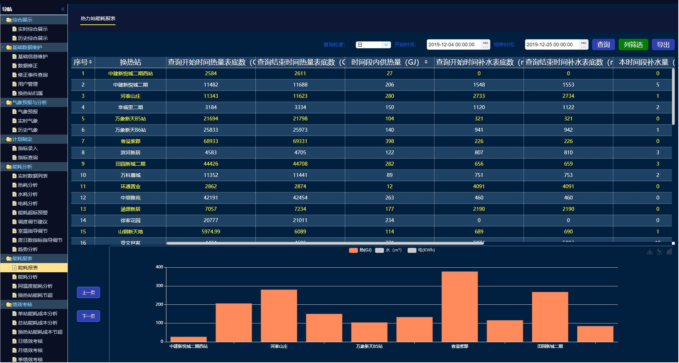Toggle the 水 (m³) legend series

(389, 250)
